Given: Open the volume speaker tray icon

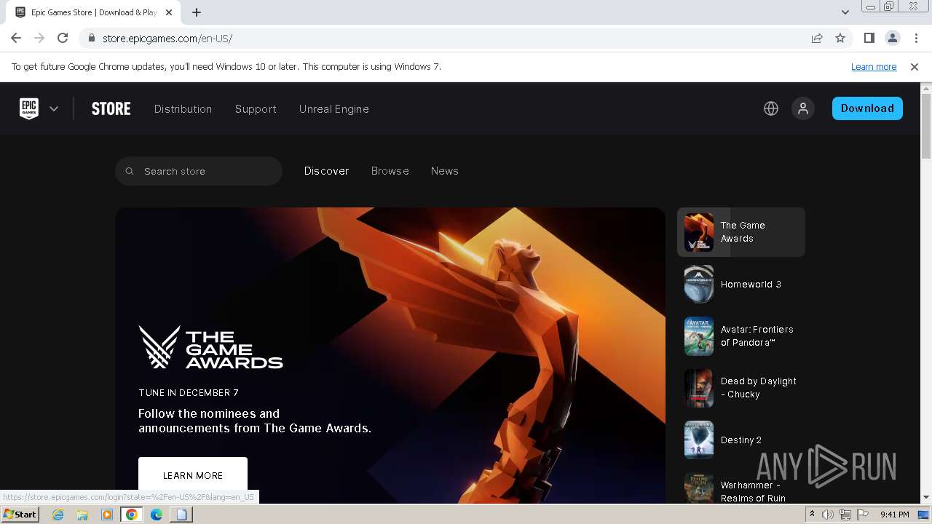Looking at the screenshot, I should pyautogui.click(x=829, y=515).
